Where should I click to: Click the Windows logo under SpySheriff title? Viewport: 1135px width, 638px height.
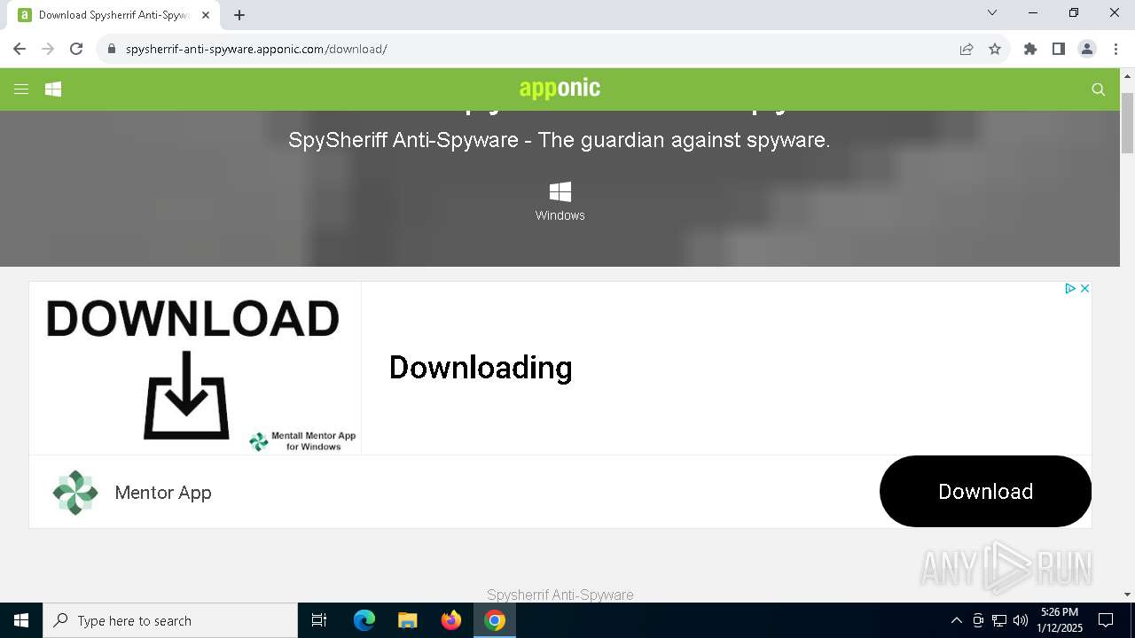(560, 191)
